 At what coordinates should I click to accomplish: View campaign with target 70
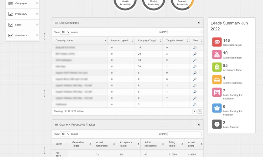[195, 67]
